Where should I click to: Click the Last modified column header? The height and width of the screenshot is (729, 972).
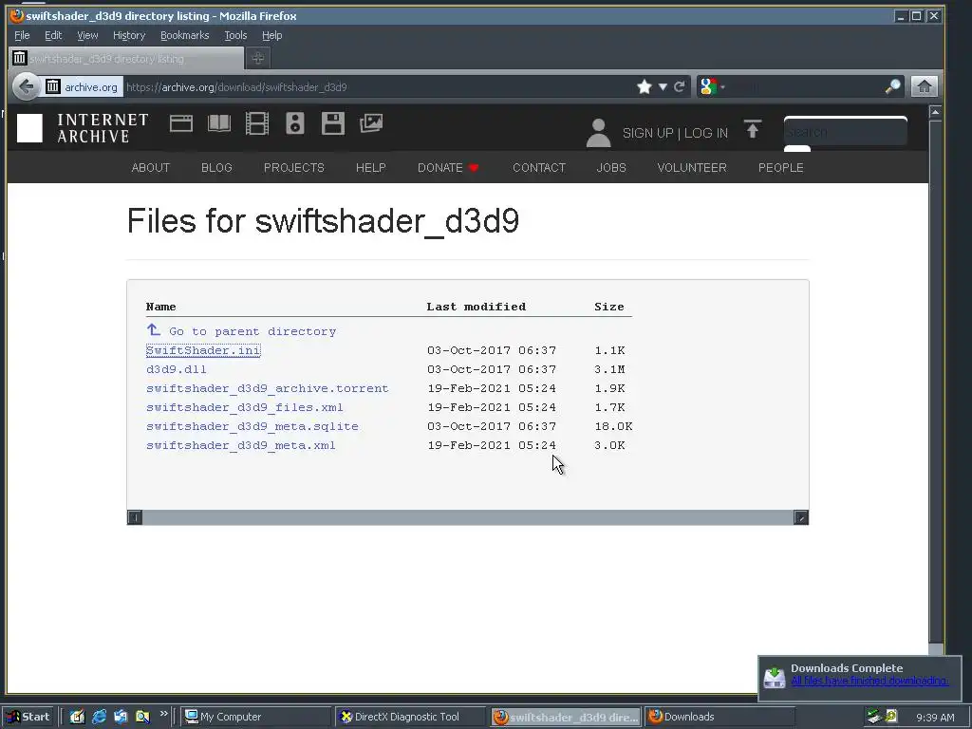coord(477,307)
